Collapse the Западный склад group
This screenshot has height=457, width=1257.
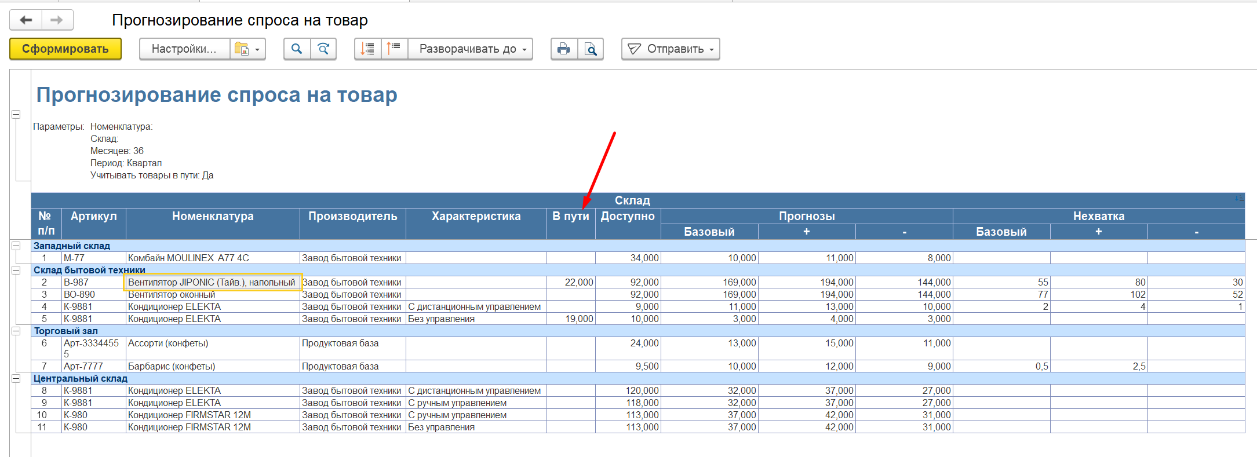tap(16, 246)
